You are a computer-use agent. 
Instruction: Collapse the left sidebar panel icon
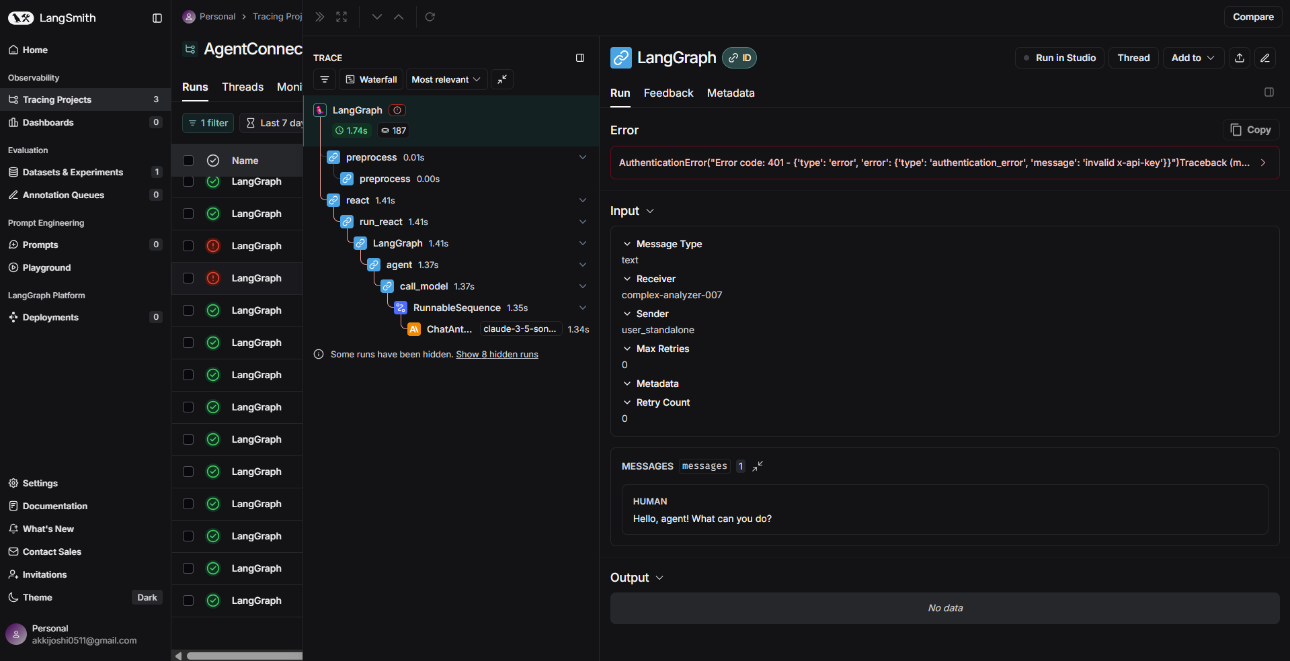(157, 18)
